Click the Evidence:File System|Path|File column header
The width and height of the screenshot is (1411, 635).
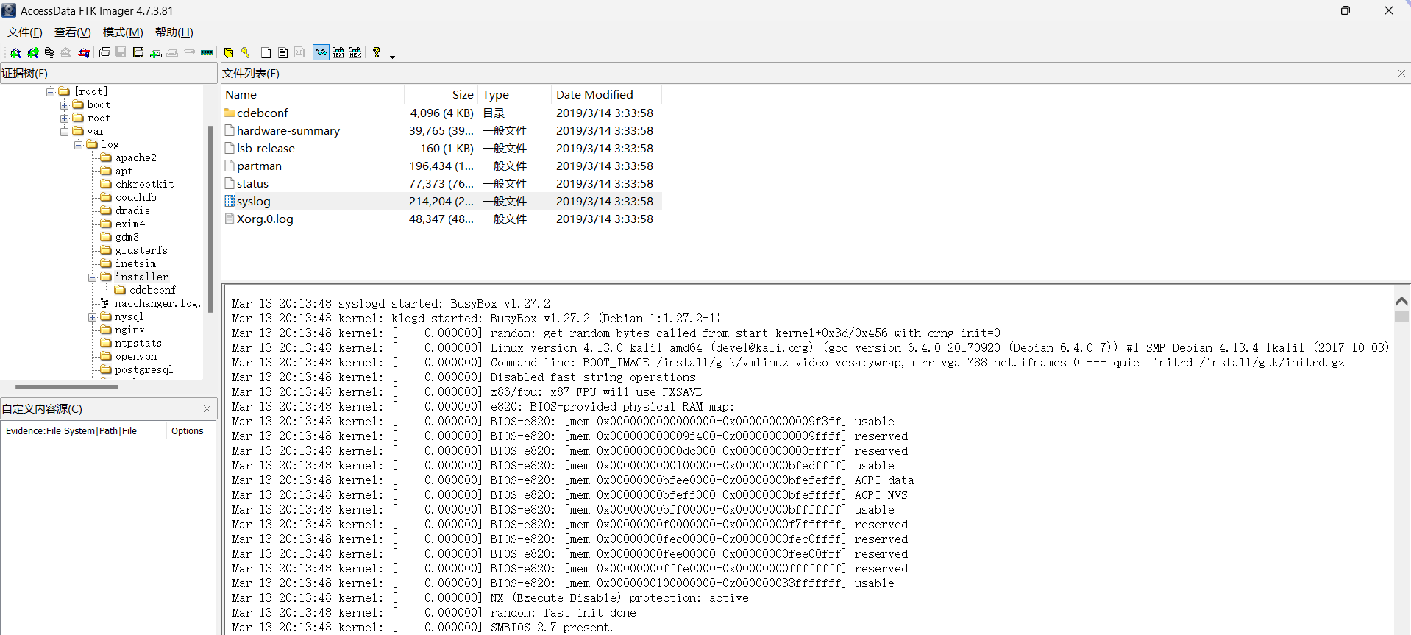point(84,431)
